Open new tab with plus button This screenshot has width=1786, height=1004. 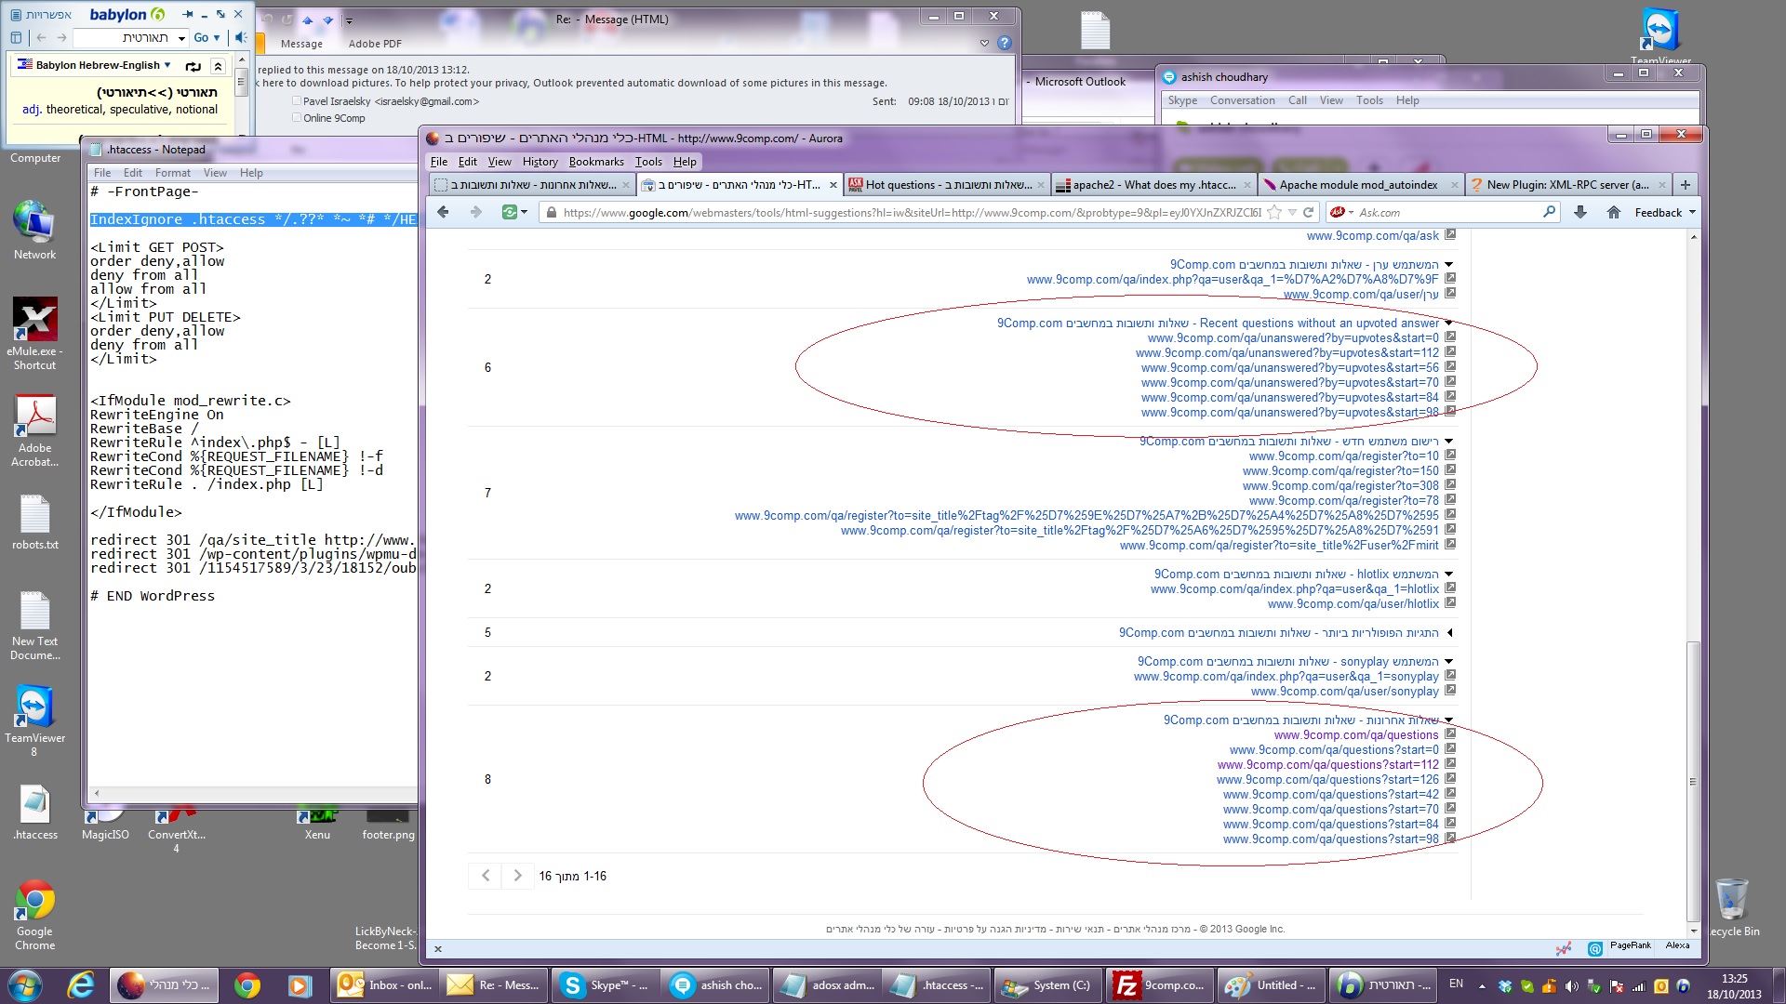click(1685, 185)
